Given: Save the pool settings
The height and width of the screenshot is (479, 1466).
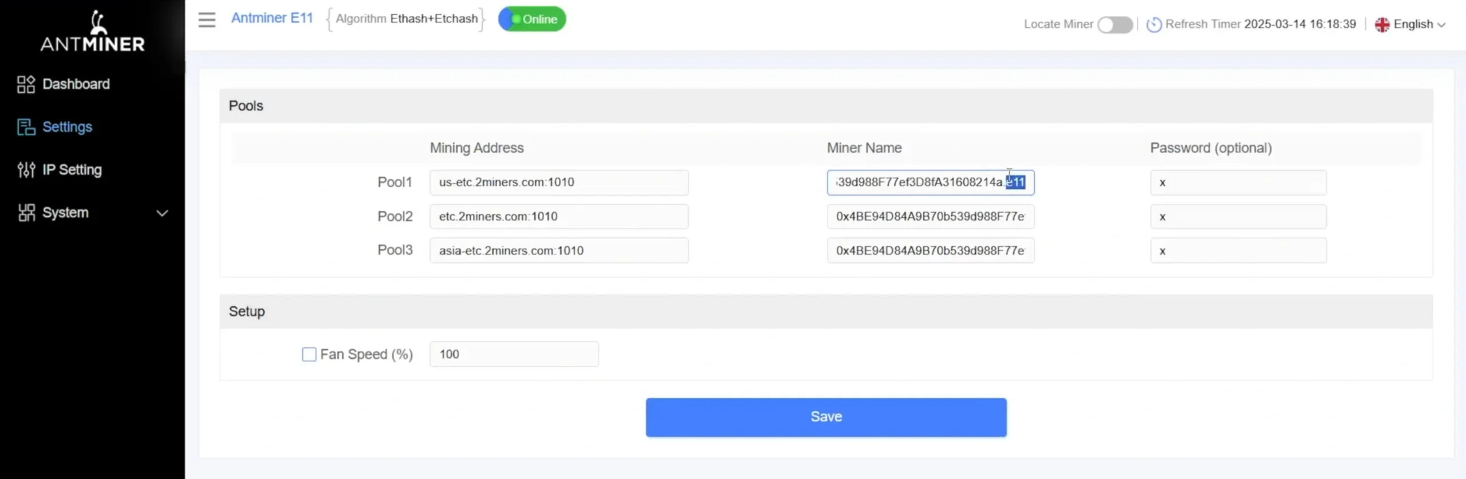Looking at the screenshot, I should click(826, 417).
